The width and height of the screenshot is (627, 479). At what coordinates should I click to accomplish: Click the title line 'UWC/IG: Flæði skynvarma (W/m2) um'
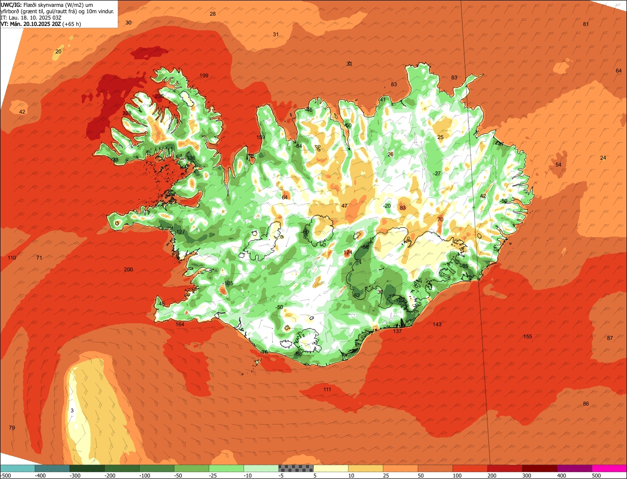point(47,4)
